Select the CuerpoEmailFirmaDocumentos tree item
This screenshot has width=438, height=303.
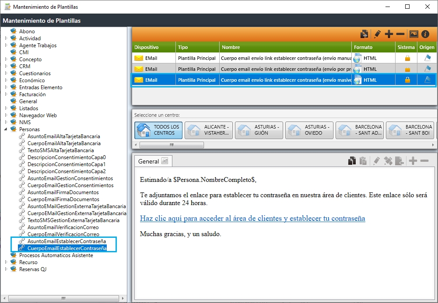pos(63,199)
